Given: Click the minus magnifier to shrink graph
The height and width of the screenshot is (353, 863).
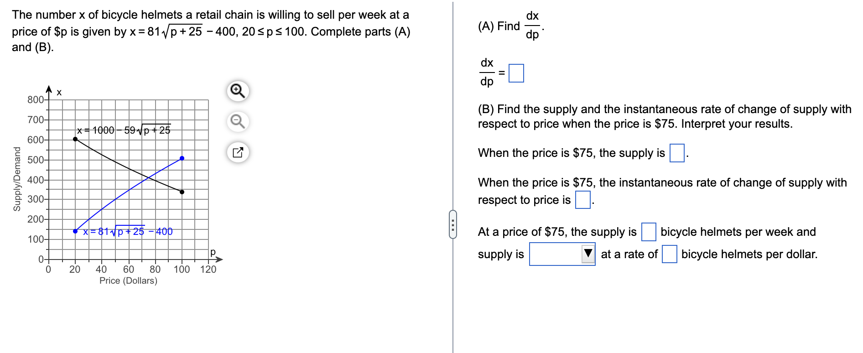Looking at the screenshot, I should coord(238,122).
